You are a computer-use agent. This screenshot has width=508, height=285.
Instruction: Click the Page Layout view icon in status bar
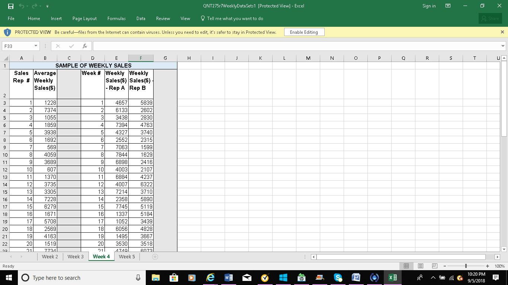click(x=421, y=266)
